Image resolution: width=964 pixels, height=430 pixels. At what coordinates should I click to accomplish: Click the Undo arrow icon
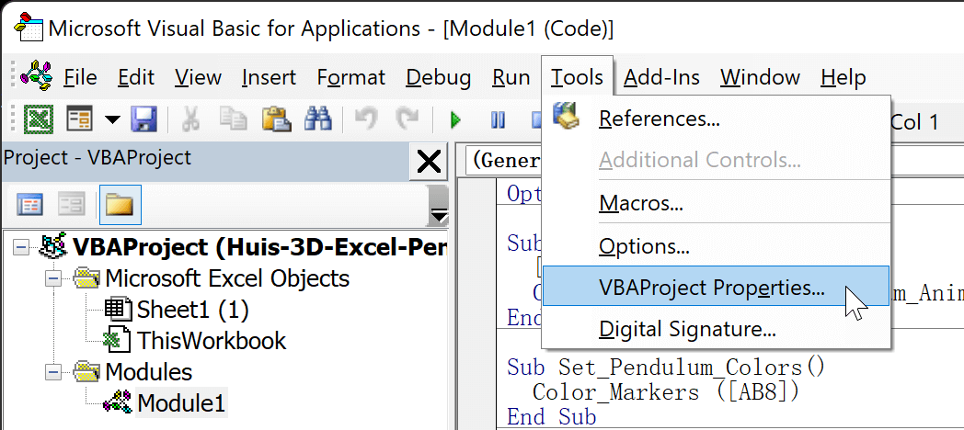coord(366,118)
